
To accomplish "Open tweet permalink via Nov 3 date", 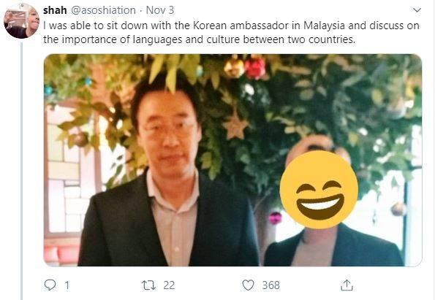I will (x=160, y=10).
